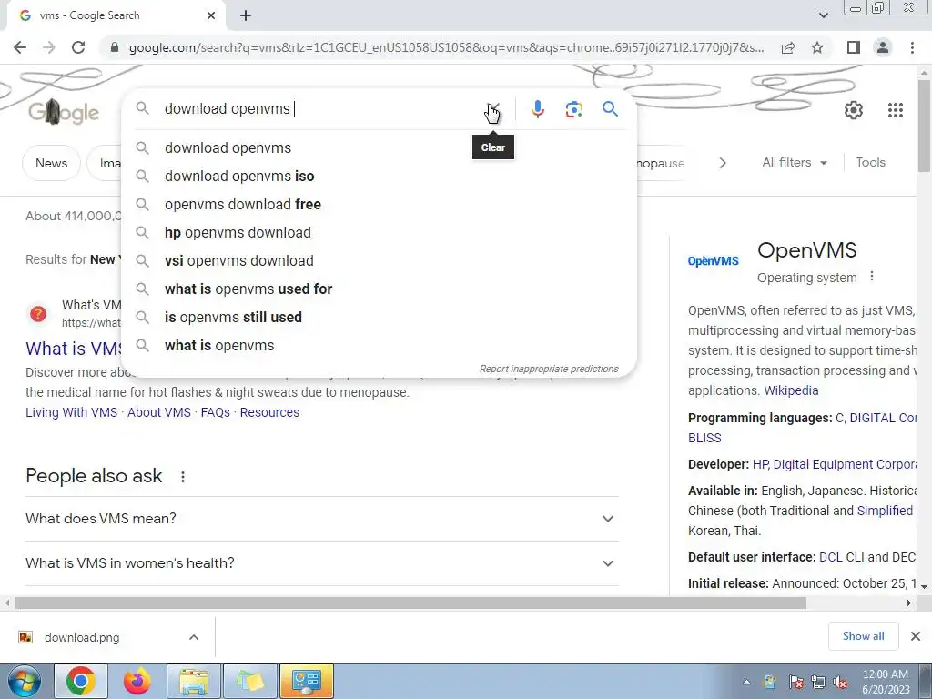Open the Resources sitelink

pyautogui.click(x=269, y=412)
